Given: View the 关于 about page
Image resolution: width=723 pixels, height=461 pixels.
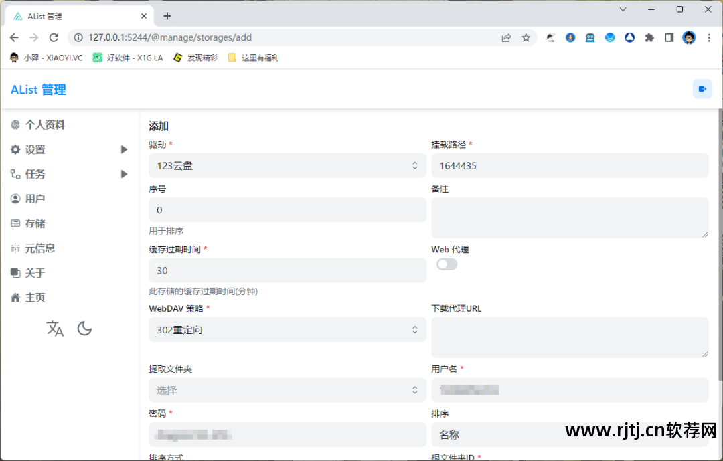Looking at the screenshot, I should [x=35, y=272].
